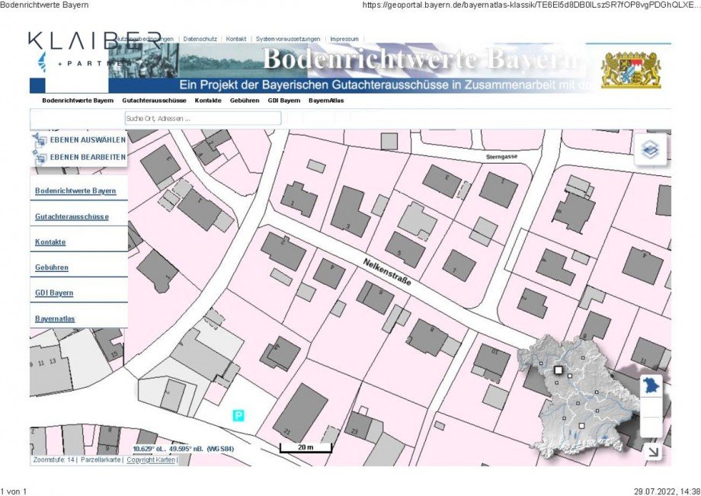The image size is (701, 496).
Task: Open BayernAtlas in the top menu bar
Action: click(x=326, y=101)
